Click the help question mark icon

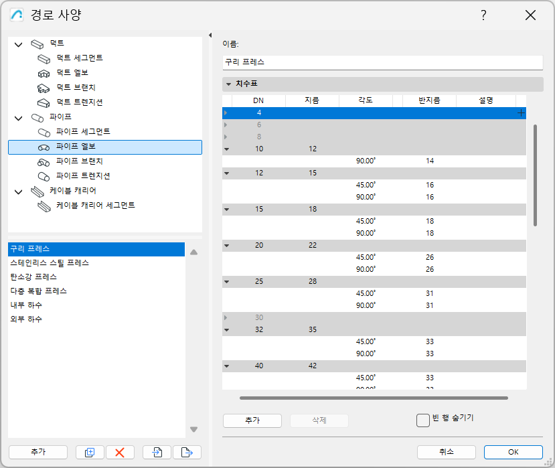tap(483, 15)
